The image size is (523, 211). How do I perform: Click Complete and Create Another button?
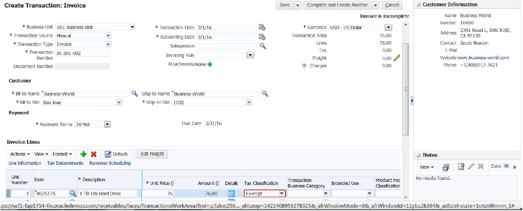coord(338,5)
